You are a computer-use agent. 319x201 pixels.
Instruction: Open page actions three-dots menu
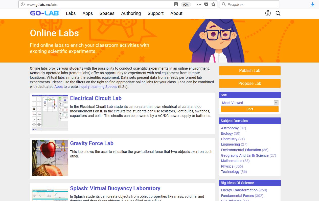[199, 4]
